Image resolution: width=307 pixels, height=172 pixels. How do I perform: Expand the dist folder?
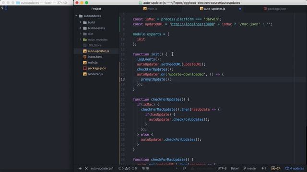pos(80,34)
